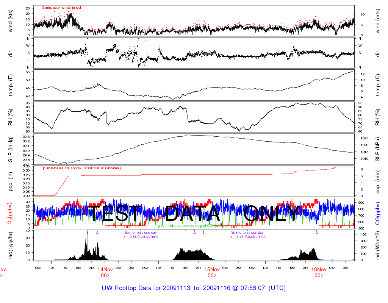
Task: Click the '1010' tick on hPa axis
Action: (365, 159)
